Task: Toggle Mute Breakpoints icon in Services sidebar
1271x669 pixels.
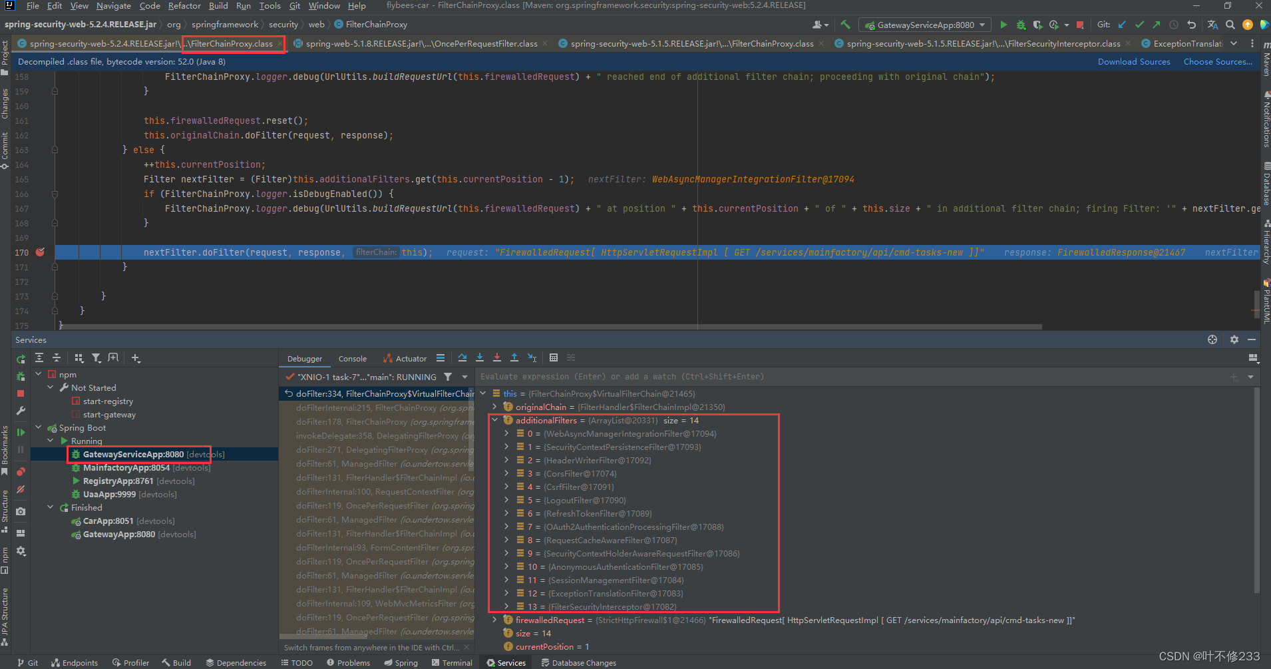Action: [21, 489]
